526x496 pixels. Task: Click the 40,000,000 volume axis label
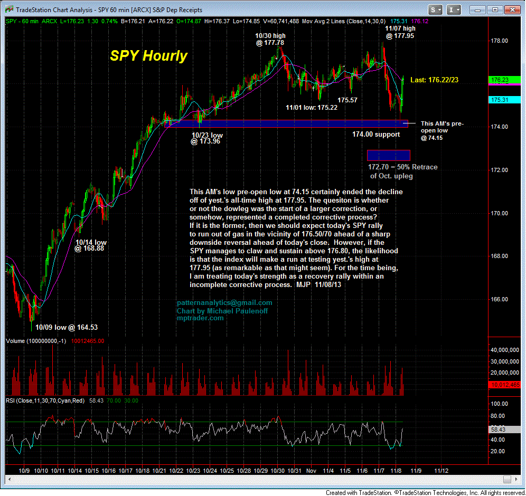[x=504, y=350]
